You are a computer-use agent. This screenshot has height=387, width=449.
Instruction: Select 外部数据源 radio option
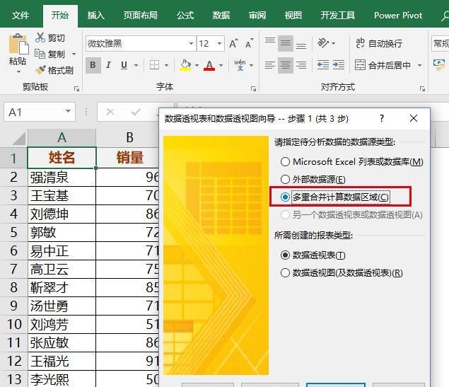click(x=313, y=180)
